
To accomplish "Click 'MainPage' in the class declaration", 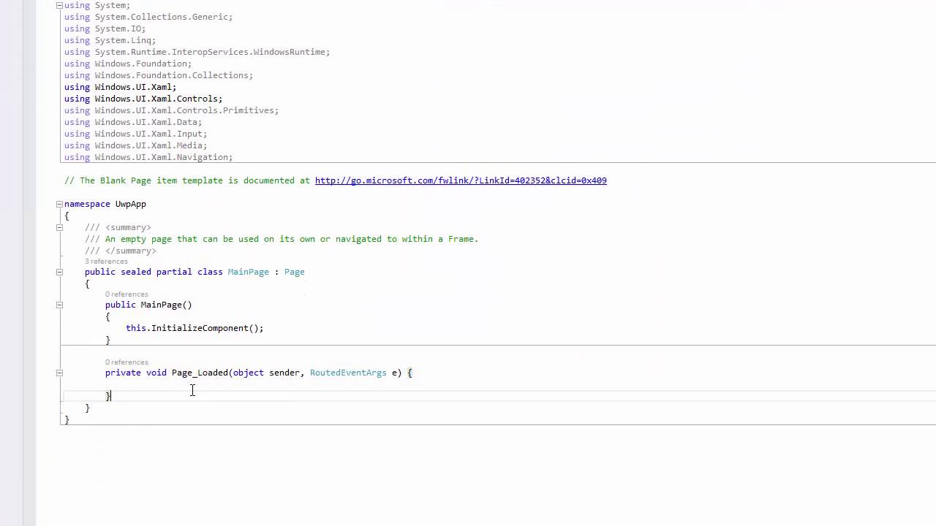I will 249,272.
